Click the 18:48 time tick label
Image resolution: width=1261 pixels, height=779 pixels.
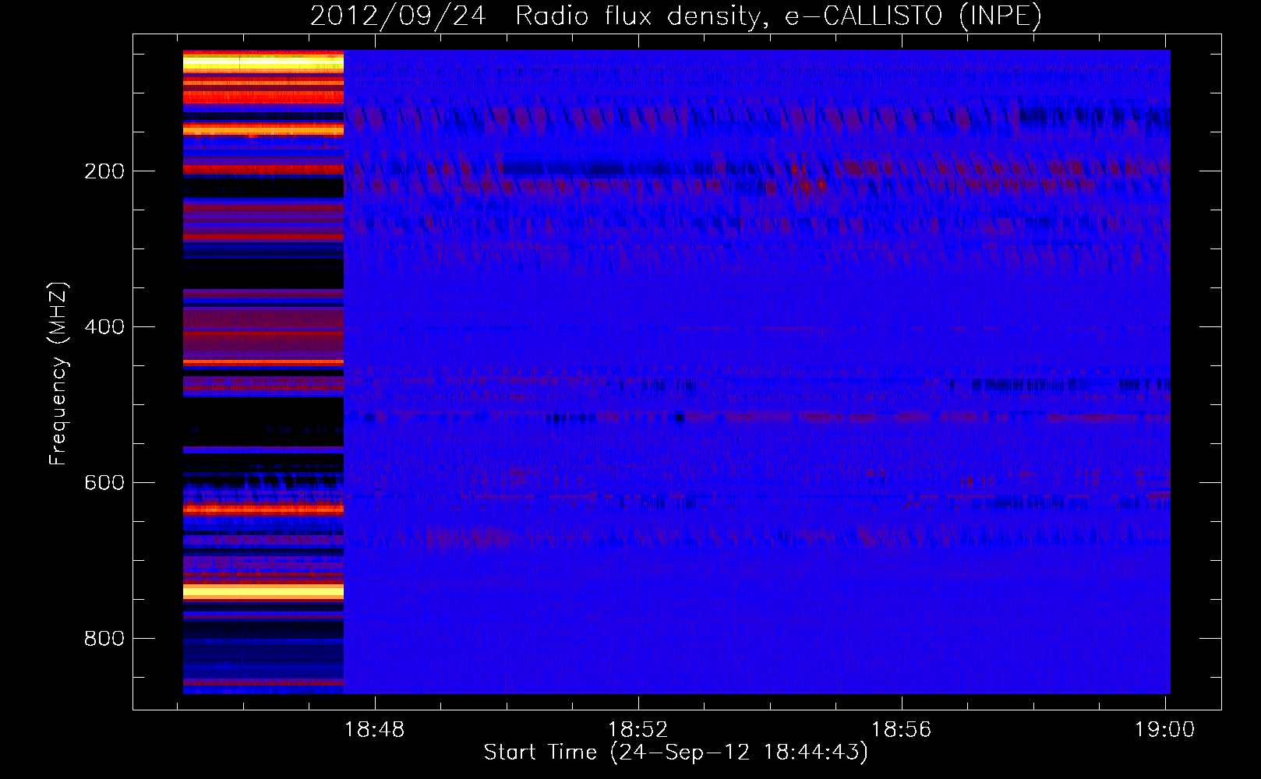[375, 730]
